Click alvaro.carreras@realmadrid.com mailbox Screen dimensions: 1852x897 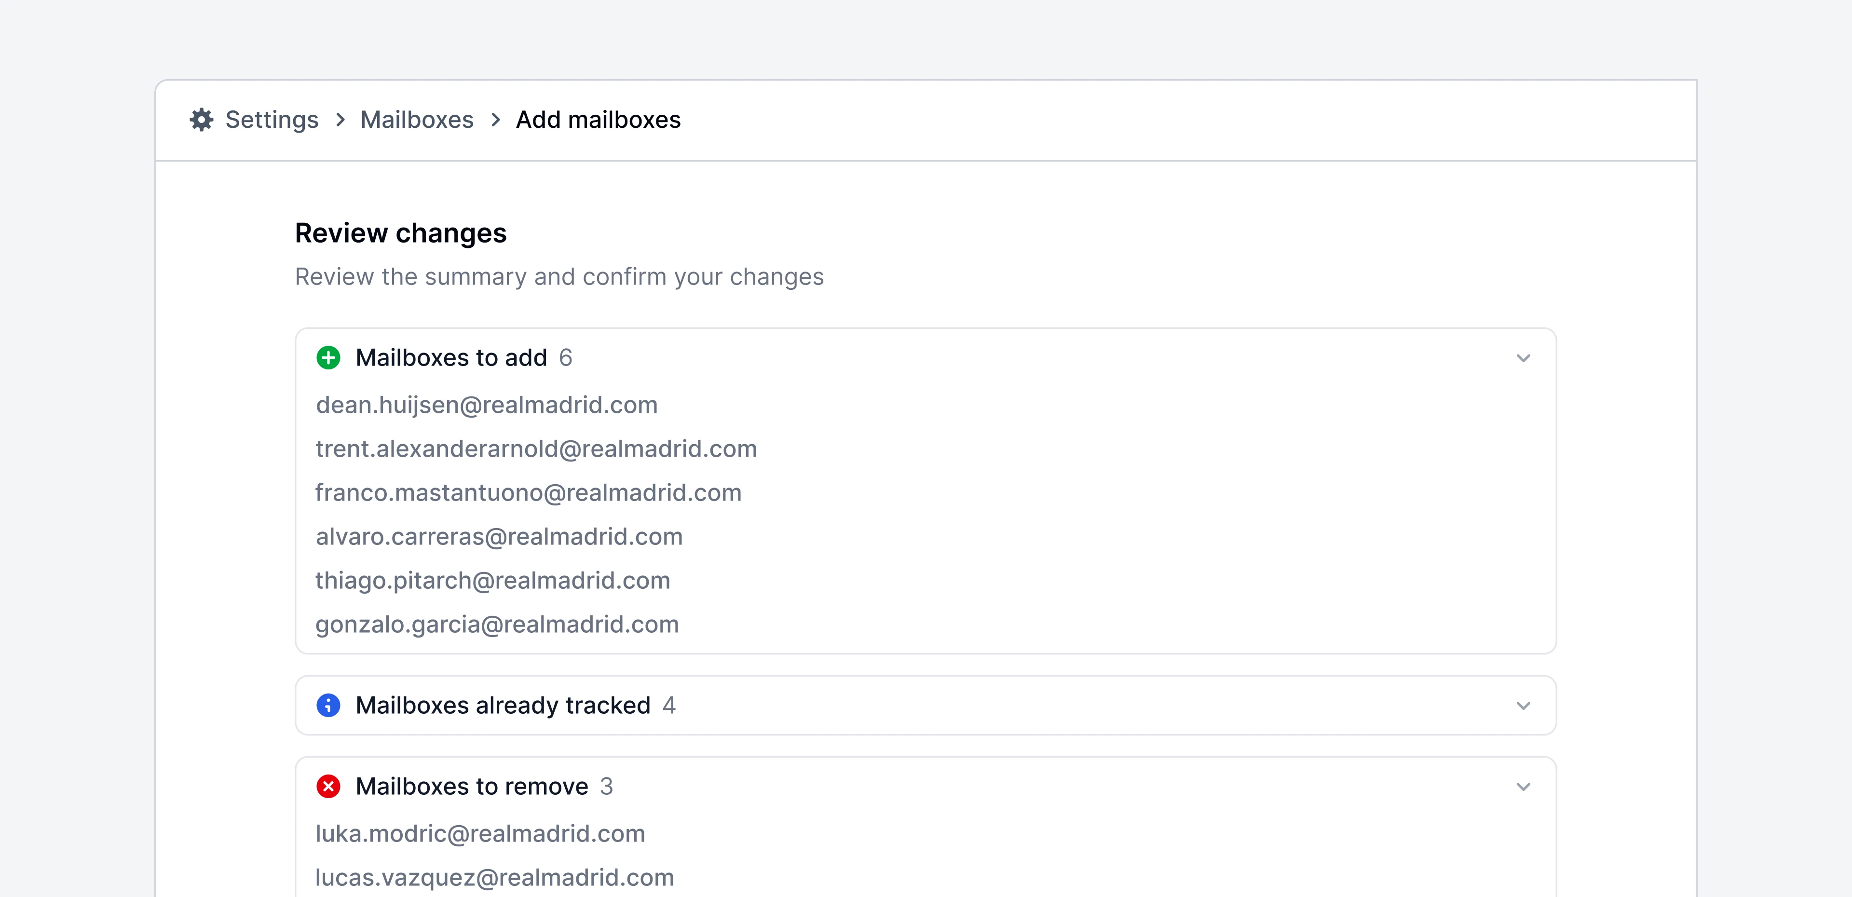point(499,537)
